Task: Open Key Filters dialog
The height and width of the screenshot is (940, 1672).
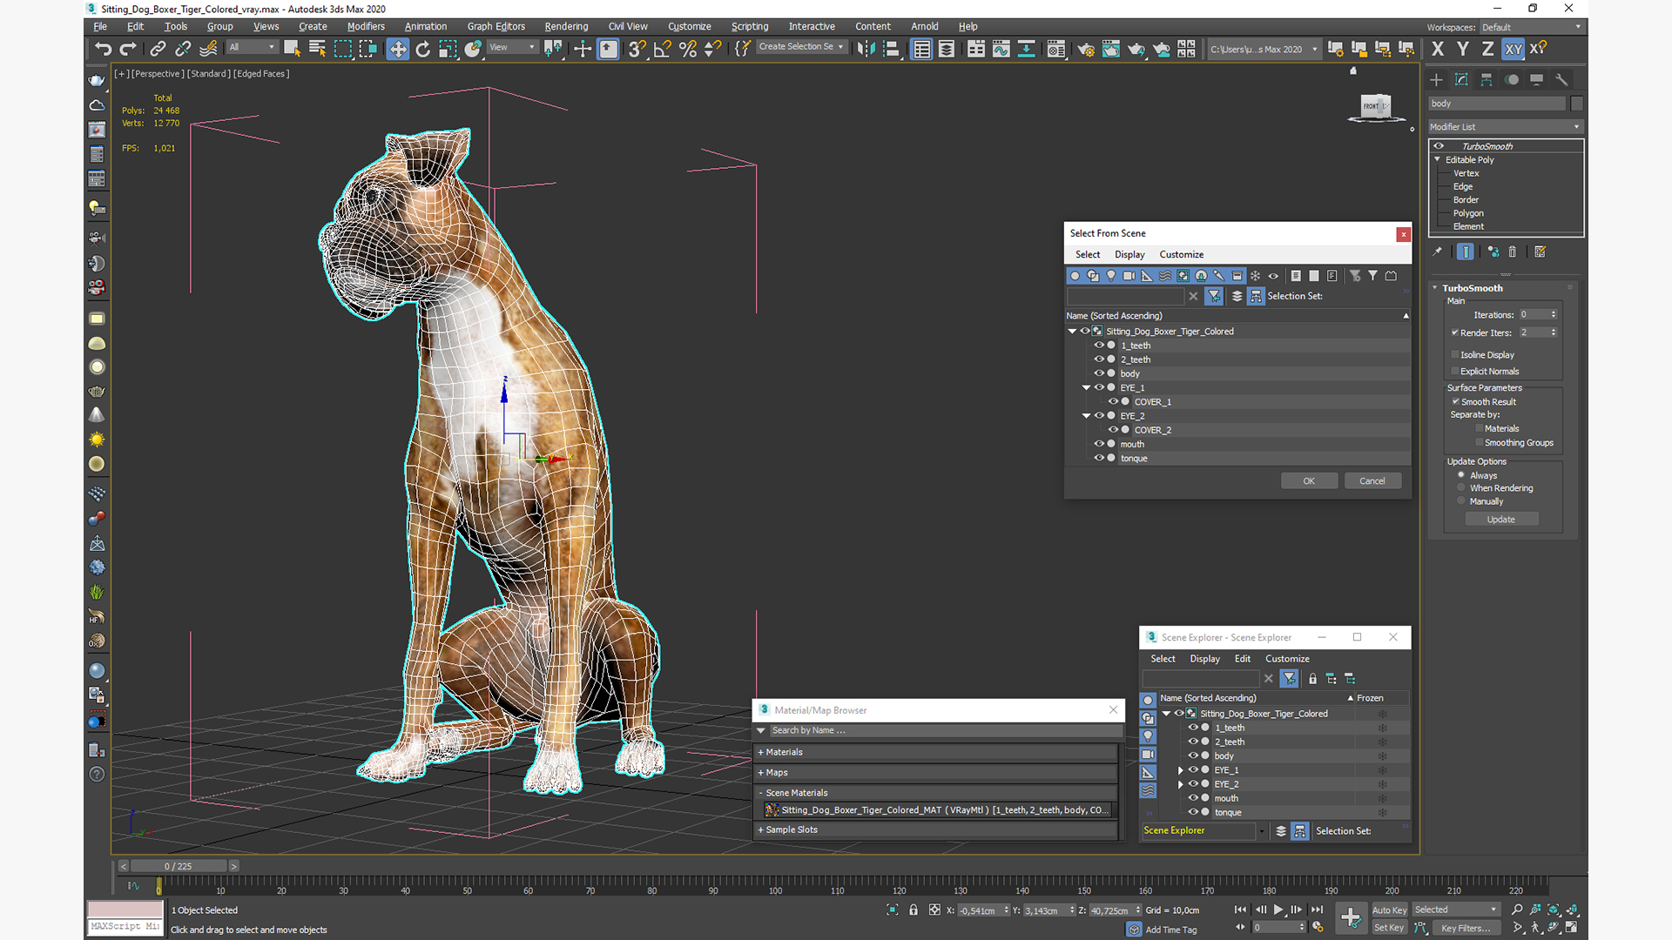Action: point(1466,928)
